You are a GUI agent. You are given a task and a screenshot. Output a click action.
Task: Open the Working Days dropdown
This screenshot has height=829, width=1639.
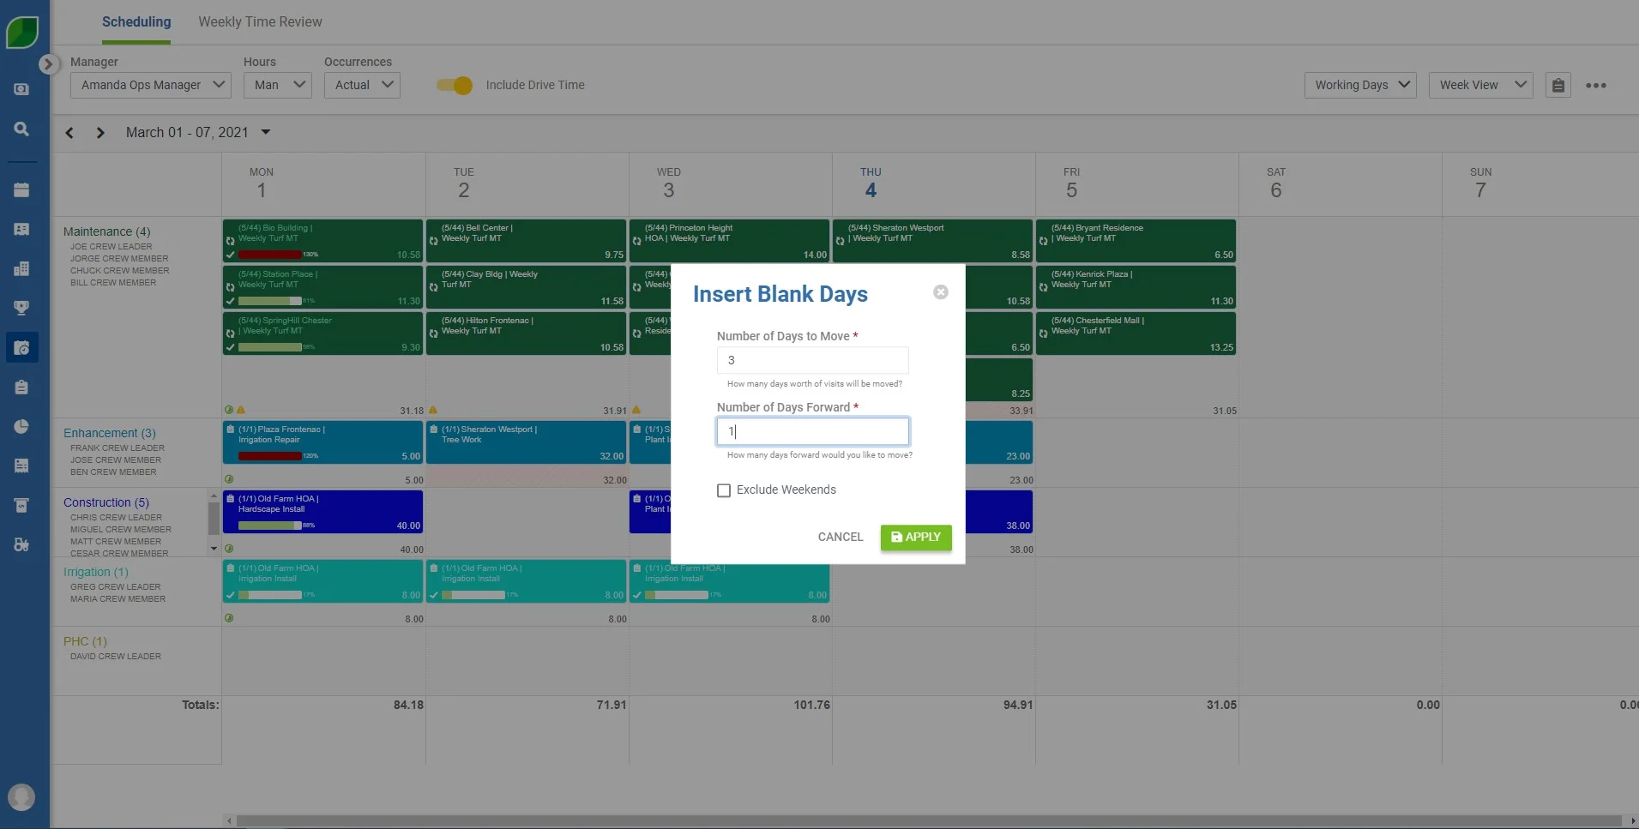(x=1359, y=85)
